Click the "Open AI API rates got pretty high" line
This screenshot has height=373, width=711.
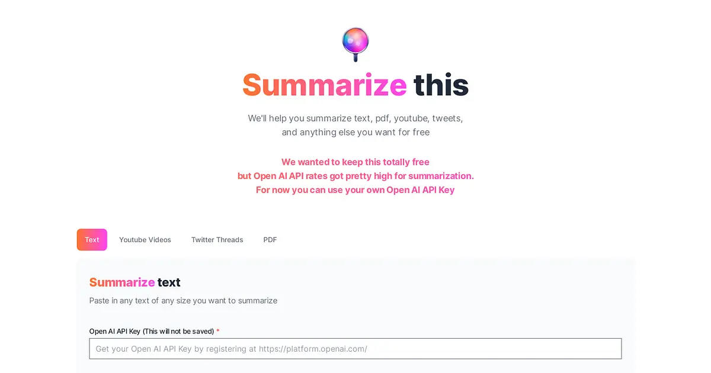355,176
